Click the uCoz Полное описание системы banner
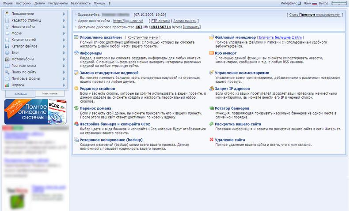 [35, 112]
